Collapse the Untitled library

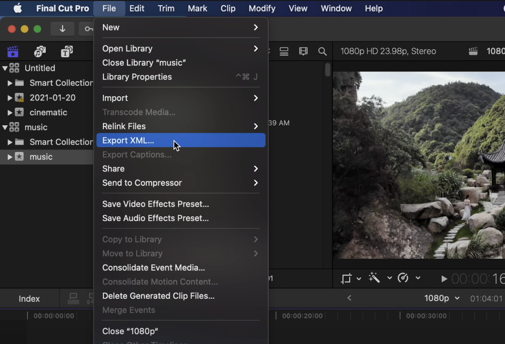tap(5, 68)
